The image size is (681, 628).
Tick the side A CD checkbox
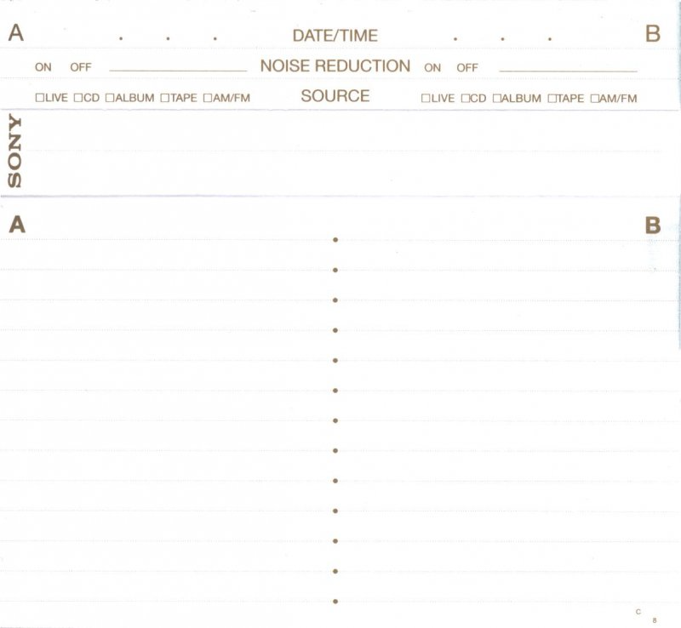[x=77, y=98]
